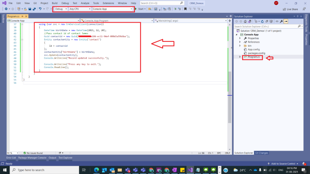Expand the bin folder node
310x174 pixels.
240,46
